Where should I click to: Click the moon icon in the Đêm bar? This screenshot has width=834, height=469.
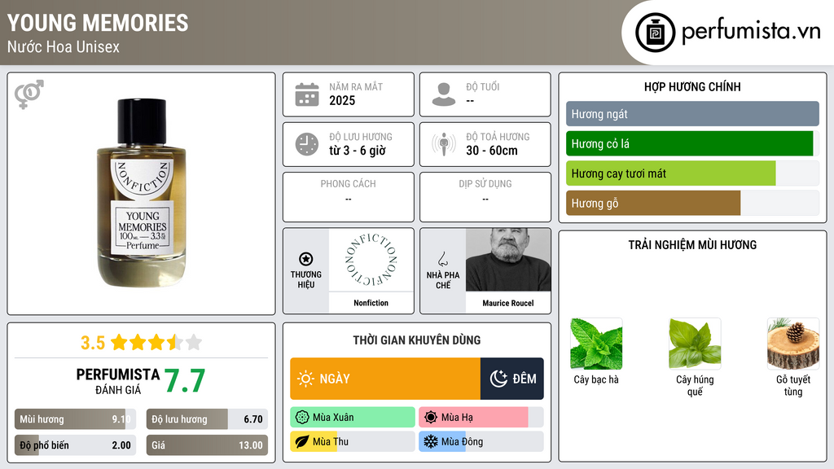tap(498, 379)
